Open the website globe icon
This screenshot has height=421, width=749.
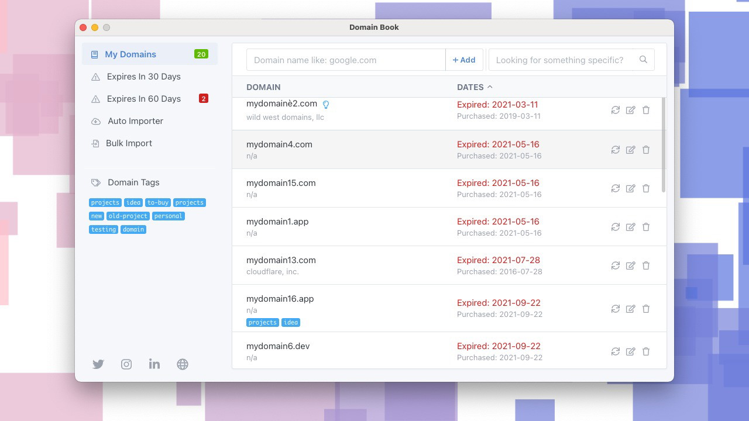coord(183,364)
